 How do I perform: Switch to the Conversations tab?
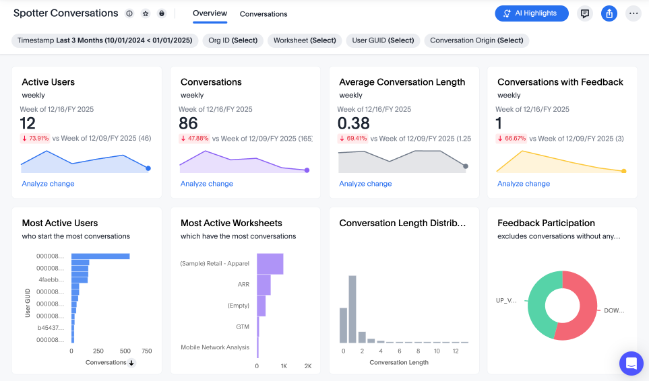(x=264, y=14)
